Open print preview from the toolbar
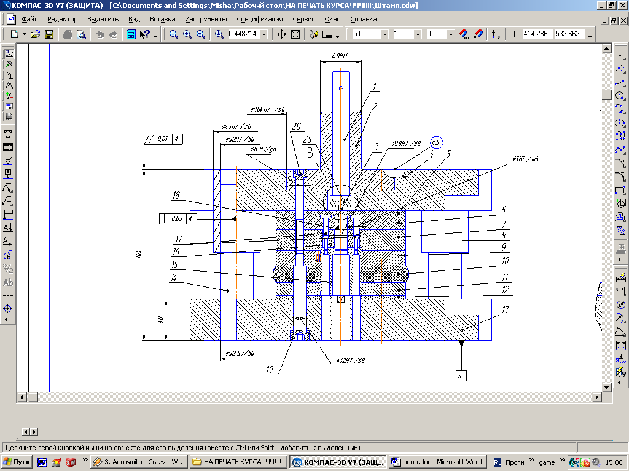The width and height of the screenshot is (629, 471). (x=80, y=34)
